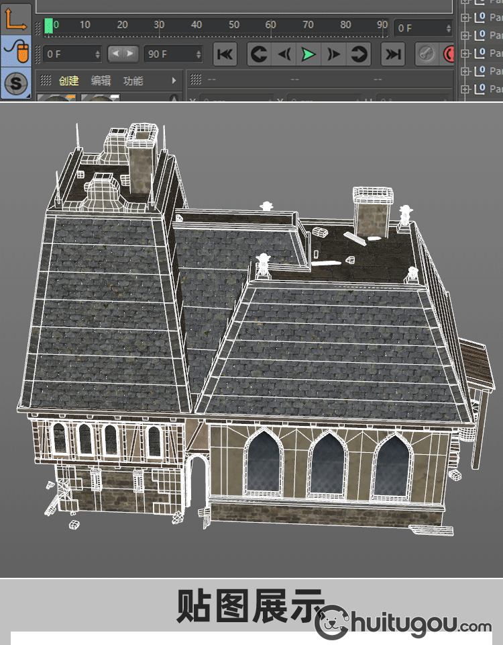Toggle the red autokeying record button
Image resolution: width=503 pixels, height=645 pixels.
(x=449, y=54)
